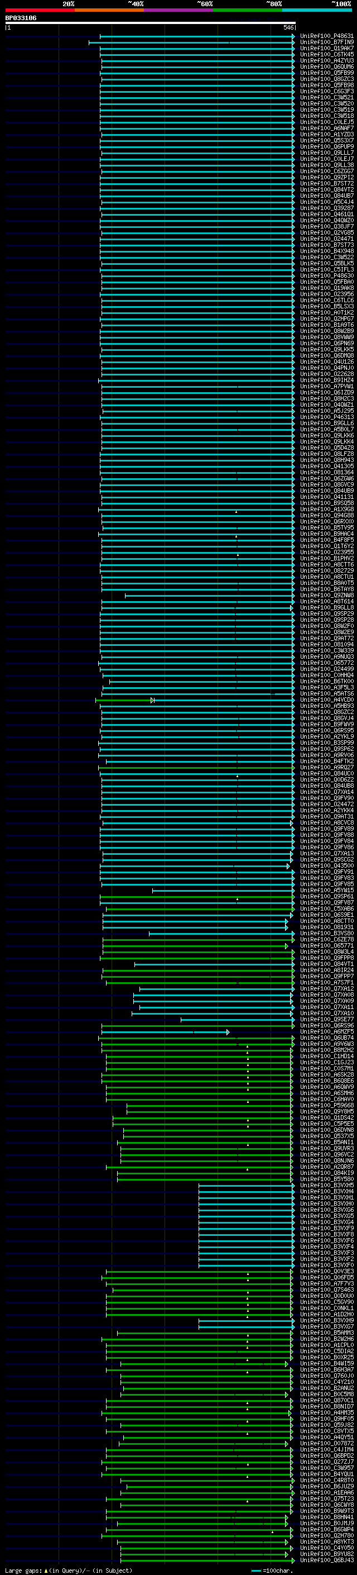Viewport: 357px width, 1575px height.
Task: Click the UniRef100_B4WI59 label
Action: pos(326,1363)
